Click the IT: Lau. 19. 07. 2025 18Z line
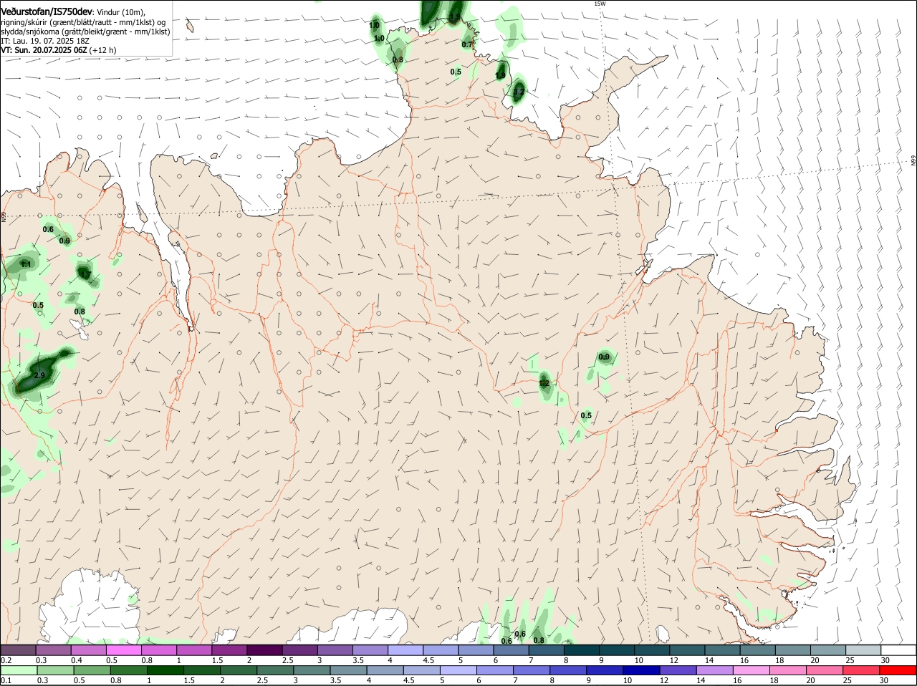917x686 pixels. click(x=45, y=41)
